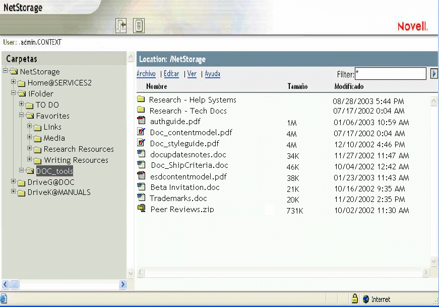The height and width of the screenshot is (307, 439).
Task: Click inside the Filter text field
Action: [391, 74]
